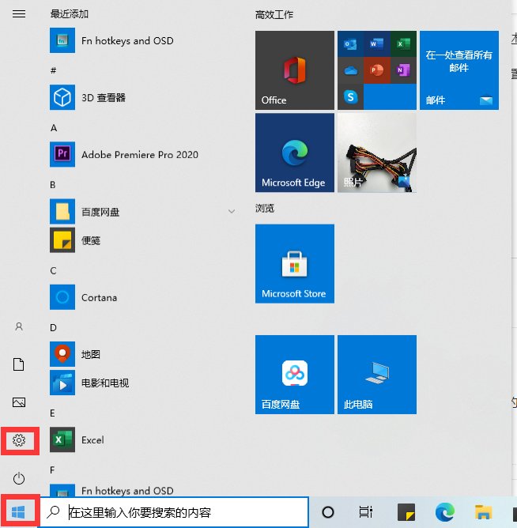Open Microsoft Edge on the taskbar
Viewport: 517px width, 528px height.
(444, 512)
